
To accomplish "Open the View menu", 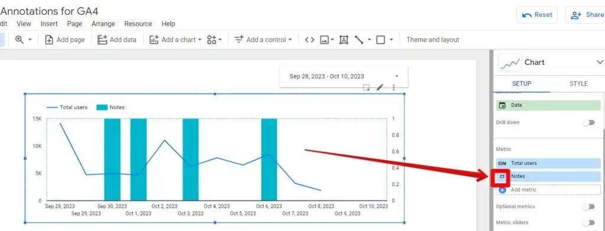I will [24, 24].
